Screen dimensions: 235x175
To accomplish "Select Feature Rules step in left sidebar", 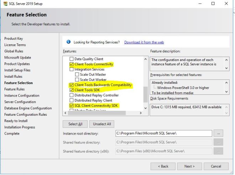I will tap(15, 89).
